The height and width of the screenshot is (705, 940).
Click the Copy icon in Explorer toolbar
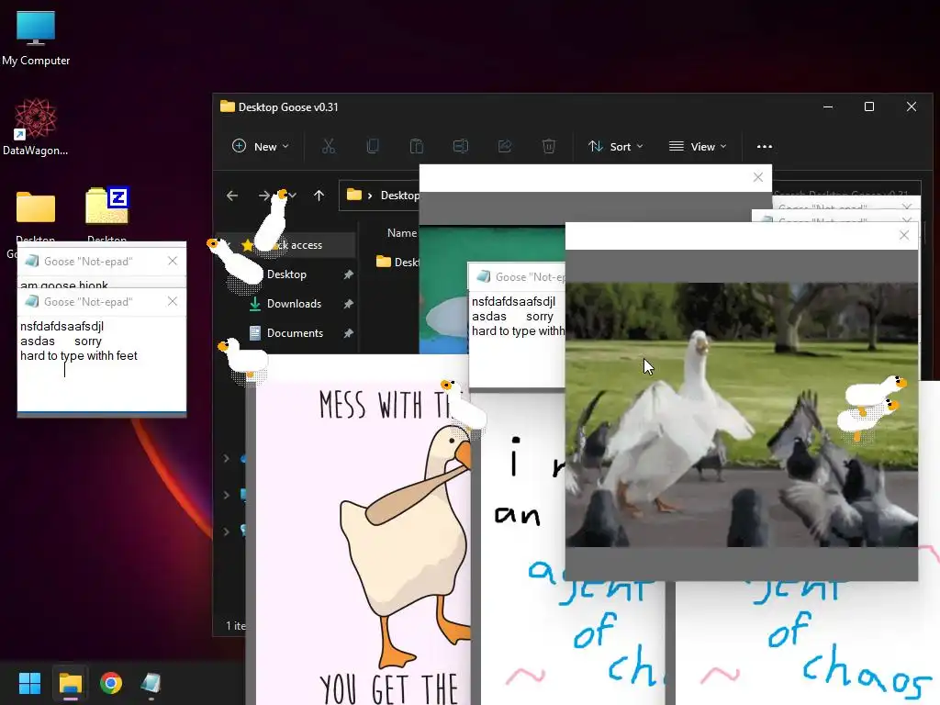373,146
